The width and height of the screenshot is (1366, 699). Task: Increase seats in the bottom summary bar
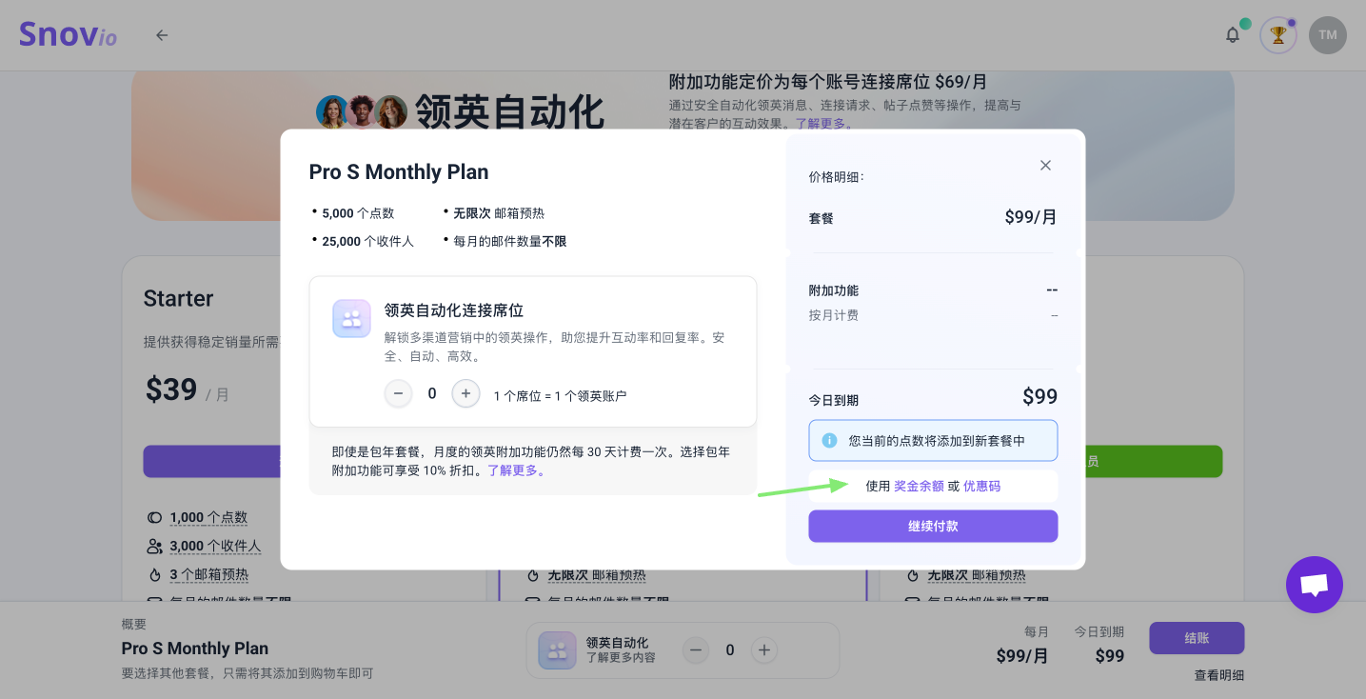click(763, 650)
